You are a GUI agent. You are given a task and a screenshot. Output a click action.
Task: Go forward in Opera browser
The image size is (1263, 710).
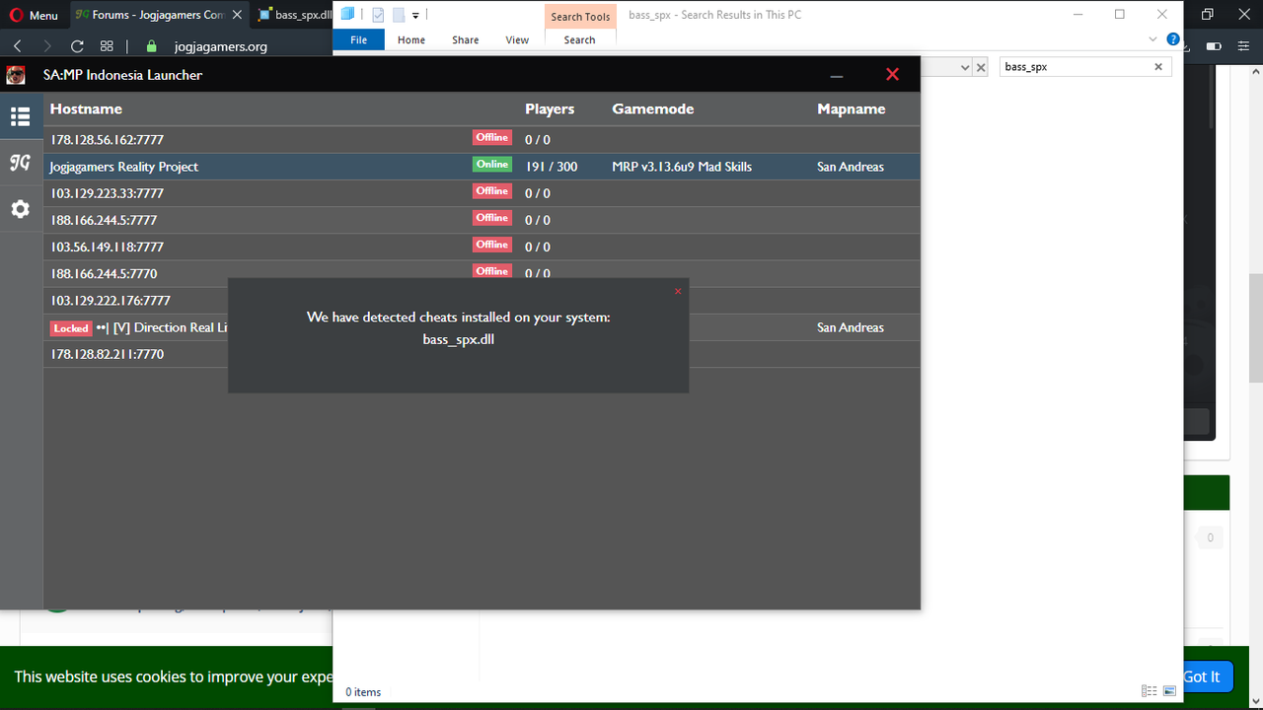(47, 46)
